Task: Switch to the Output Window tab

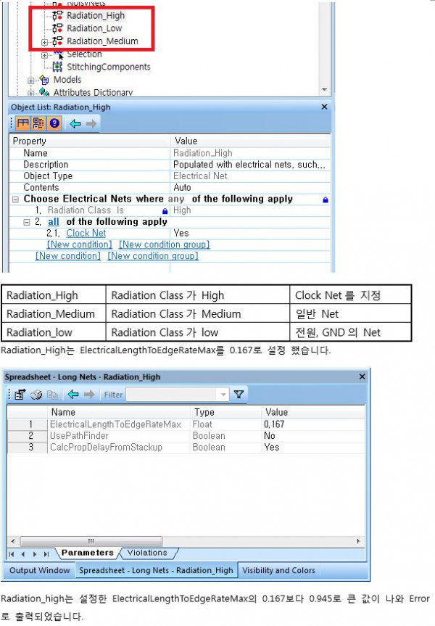Action: (39, 571)
